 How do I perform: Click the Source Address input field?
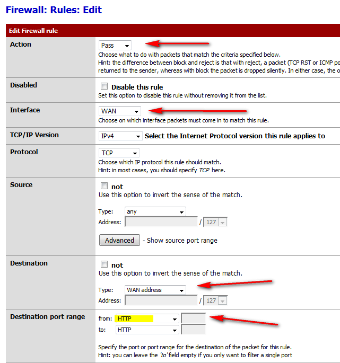(161, 222)
